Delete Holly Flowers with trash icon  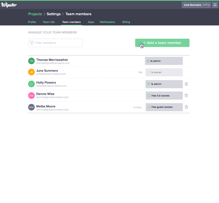click(x=186, y=84)
